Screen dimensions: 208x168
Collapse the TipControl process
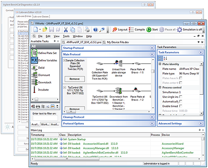65,87
